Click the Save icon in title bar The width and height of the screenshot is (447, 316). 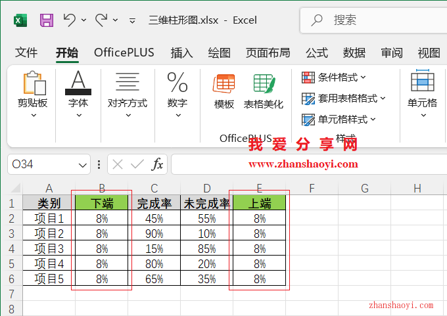47,20
